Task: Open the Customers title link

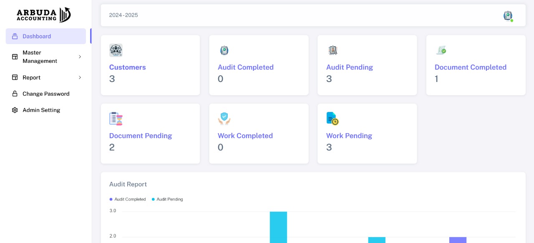Action: click(x=127, y=67)
